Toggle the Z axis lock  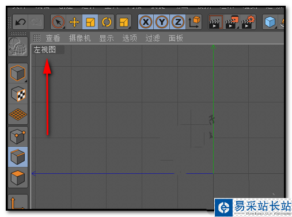click(178, 22)
